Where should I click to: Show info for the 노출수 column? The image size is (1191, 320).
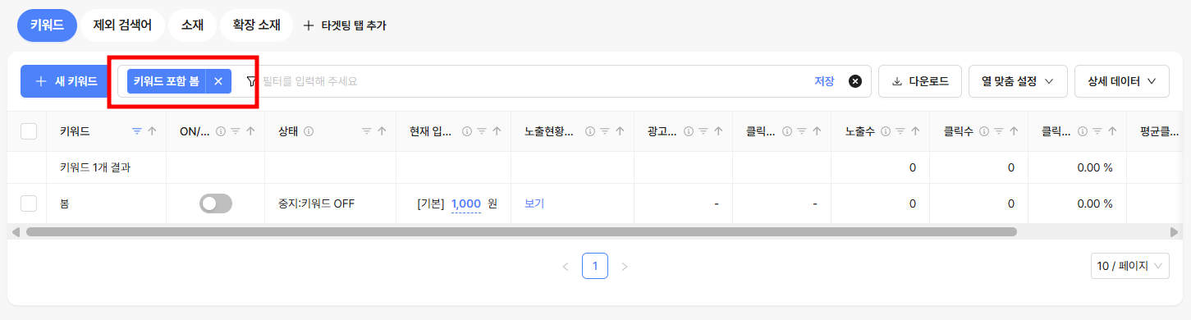885,131
